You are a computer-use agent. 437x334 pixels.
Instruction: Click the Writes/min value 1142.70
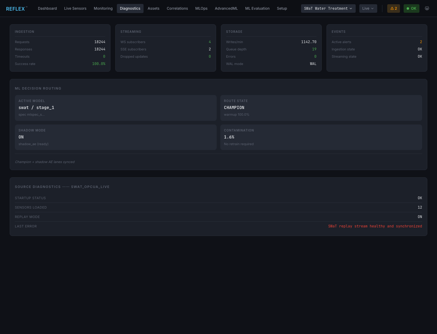tap(309, 42)
